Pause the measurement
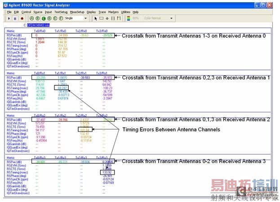Viewport: 280px width, 202px height. (15, 18)
